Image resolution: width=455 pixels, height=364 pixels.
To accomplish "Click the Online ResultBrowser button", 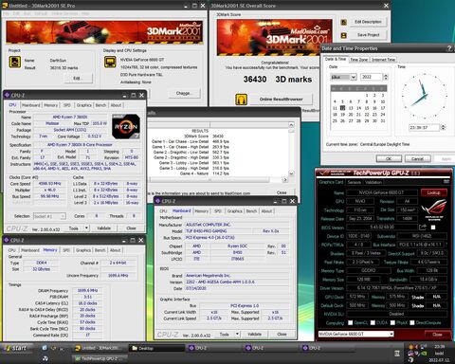I will click(x=281, y=100).
